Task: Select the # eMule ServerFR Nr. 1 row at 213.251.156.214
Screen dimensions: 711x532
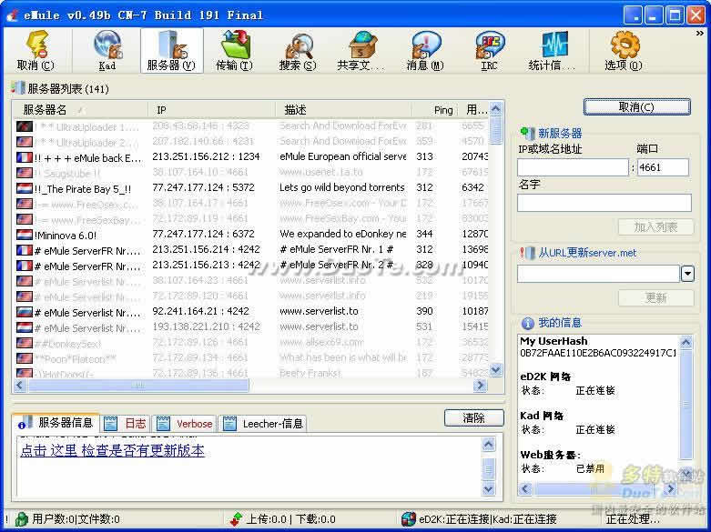Action: coord(251,250)
